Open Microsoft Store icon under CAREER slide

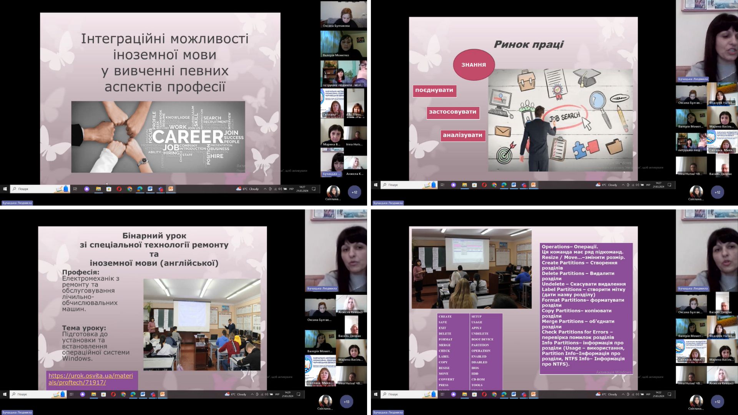click(109, 189)
